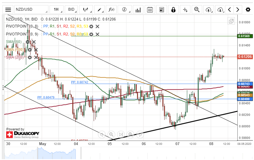Image resolution: width=254 pixels, height=160 pixels.
Task: Click the Dukascopy logo link
Action: pos(23,135)
